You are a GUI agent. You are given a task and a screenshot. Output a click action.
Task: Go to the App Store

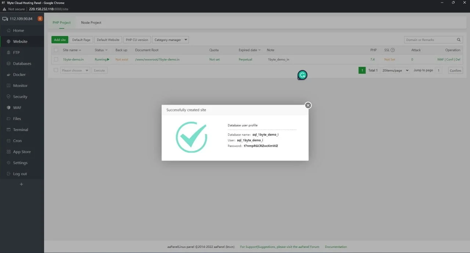(21, 151)
